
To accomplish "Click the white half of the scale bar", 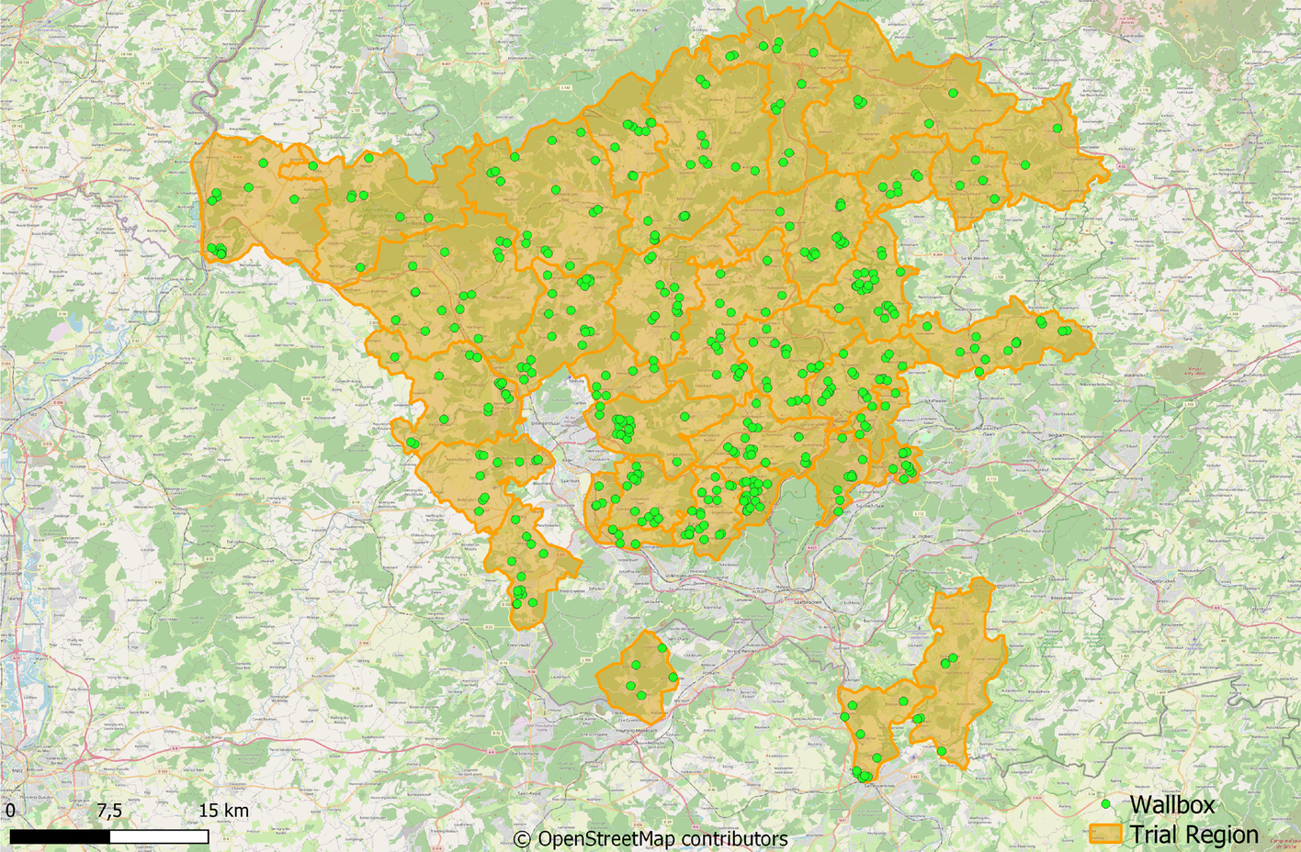I will 159,837.
